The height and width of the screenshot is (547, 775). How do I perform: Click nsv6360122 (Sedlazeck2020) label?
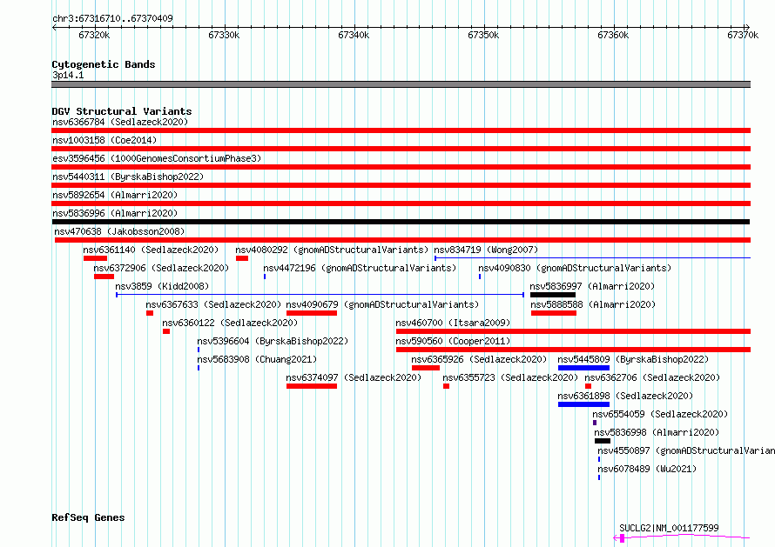tap(230, 323)
